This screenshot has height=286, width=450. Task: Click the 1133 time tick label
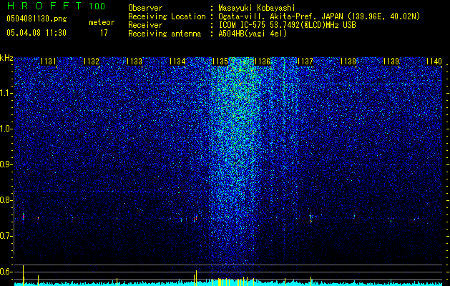click(x=134, y=61)
